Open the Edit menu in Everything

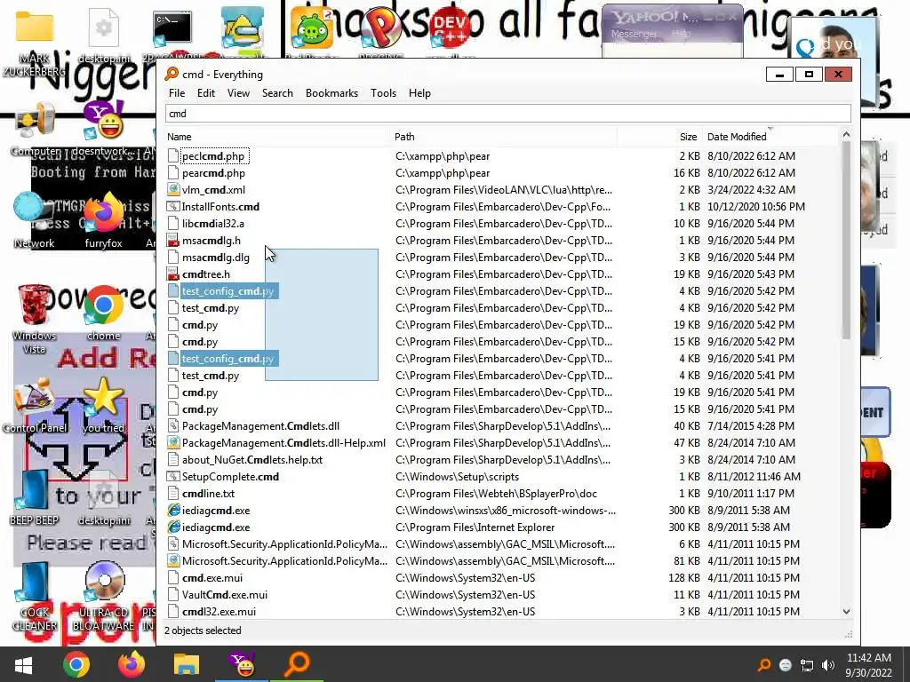(205, 92)
